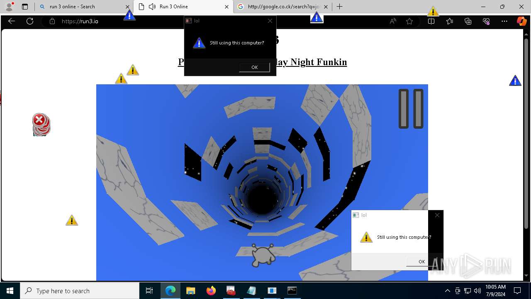Click the red error icon stack at left
Viewport: 531px width, 299px height.
pyautogui.click(x=41, y=125)
